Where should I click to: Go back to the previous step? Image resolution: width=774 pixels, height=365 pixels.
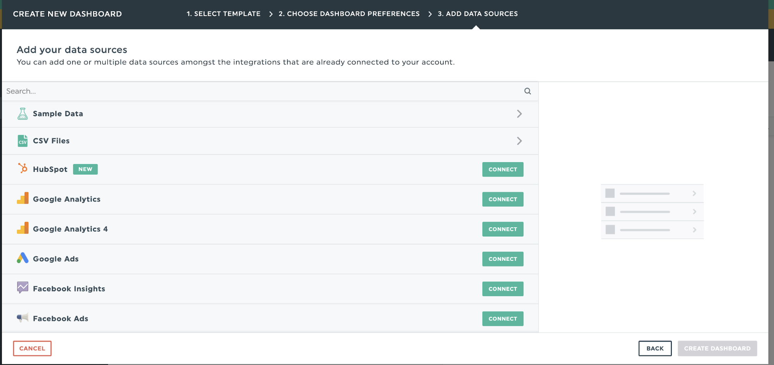655,348
